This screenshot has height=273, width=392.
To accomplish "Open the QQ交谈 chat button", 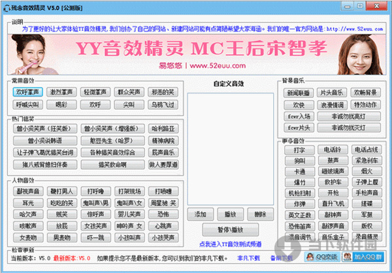I will (322, 257).
